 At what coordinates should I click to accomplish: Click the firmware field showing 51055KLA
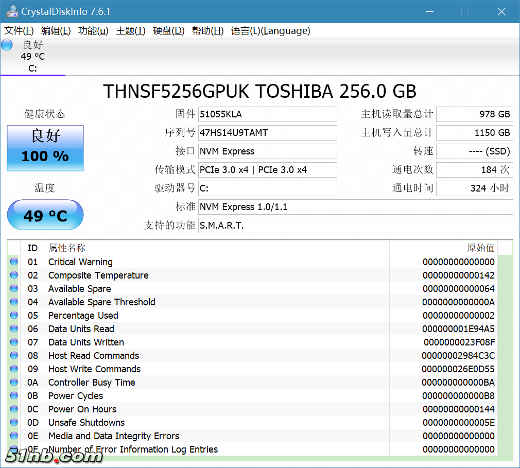click(x=268, y=114)
